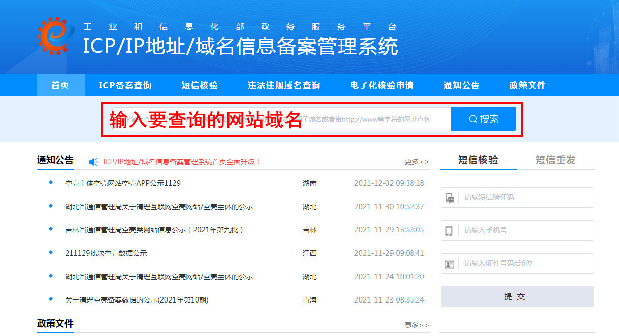This screenshot has width=619, height=336.
Task: Click the blue 搜索 search button
Action: (x=483, y=119)
